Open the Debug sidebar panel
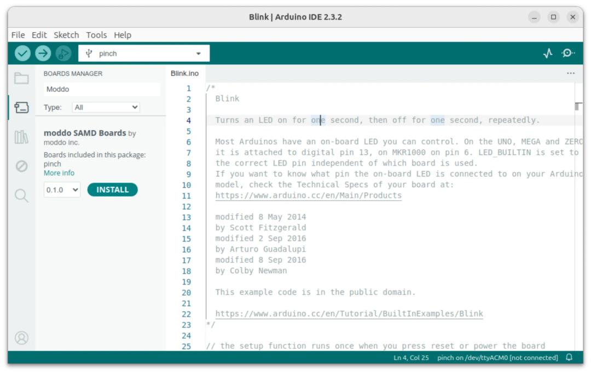Image resolution: width=591 pixels, height=373 pixels. tap(21, 166)
